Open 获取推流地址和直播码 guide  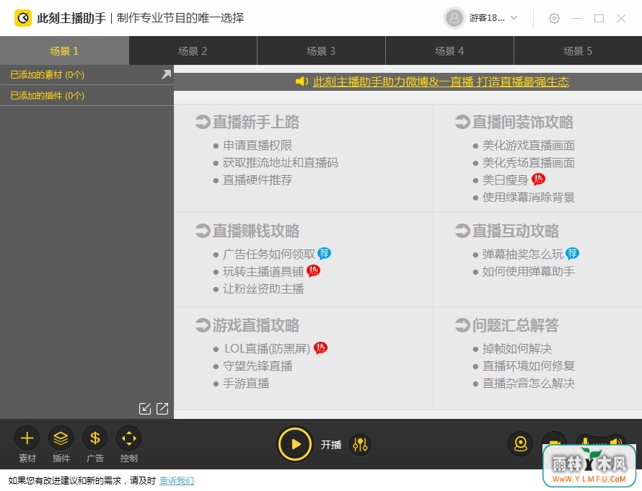(x=281, y=162)
